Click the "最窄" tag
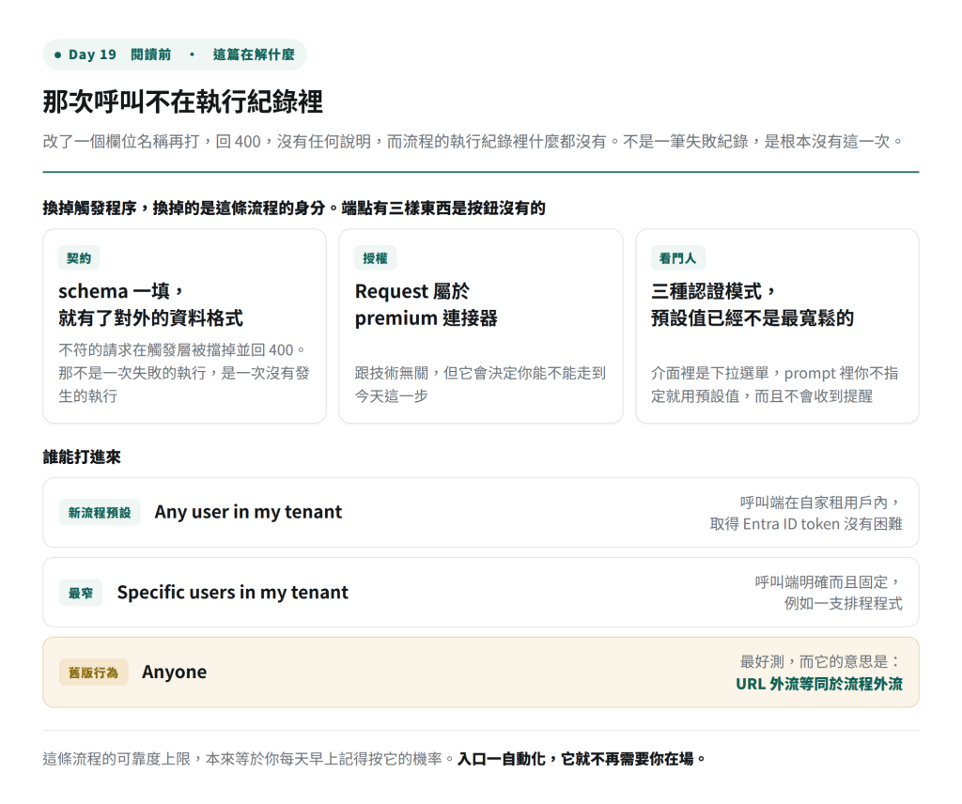962x804 pixels. click(x=81, y=593)
